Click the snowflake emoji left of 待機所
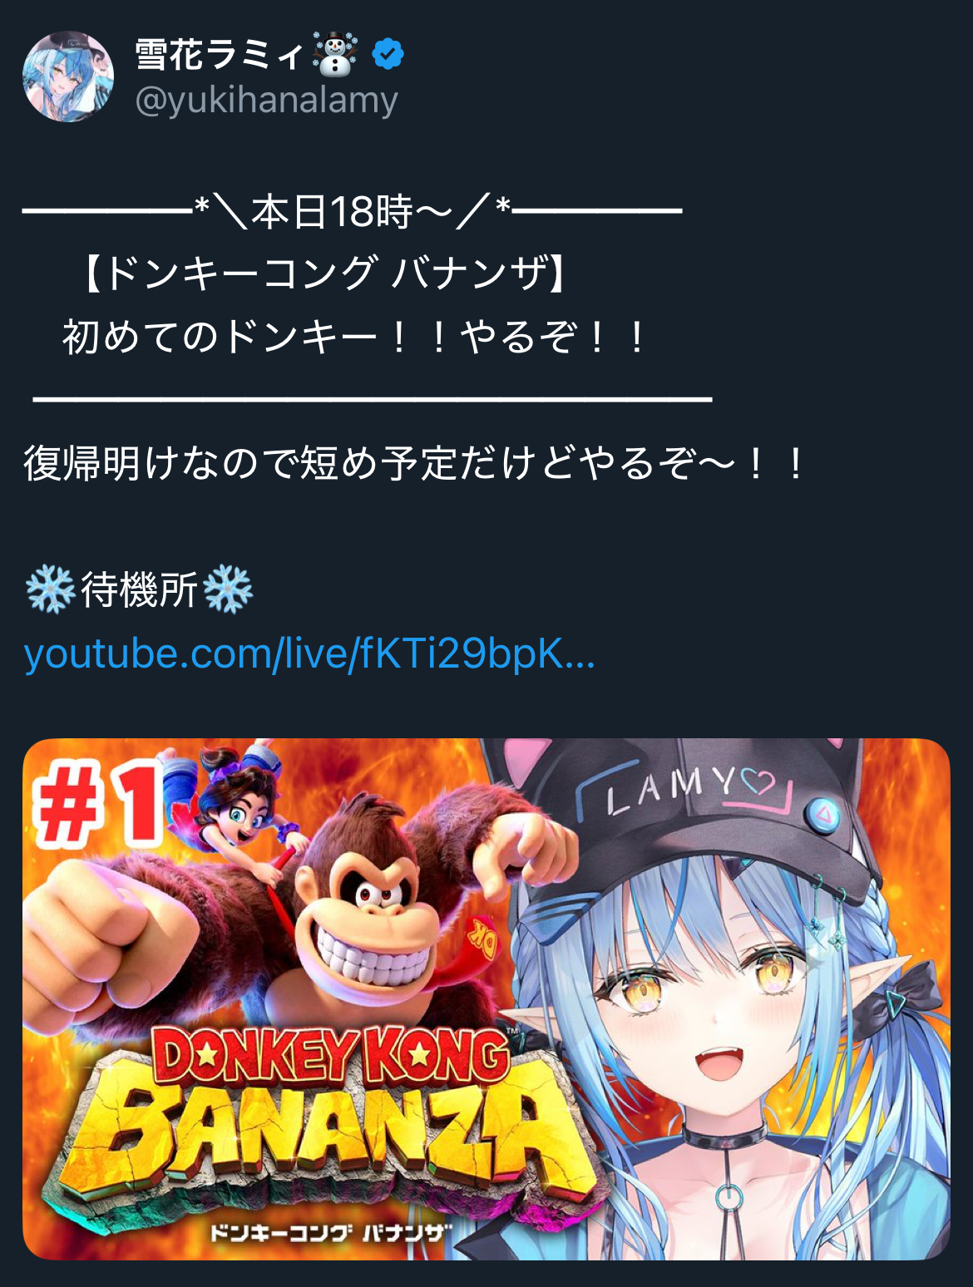The width and height of the screenshot is (973, 1287). coord(51,589)
